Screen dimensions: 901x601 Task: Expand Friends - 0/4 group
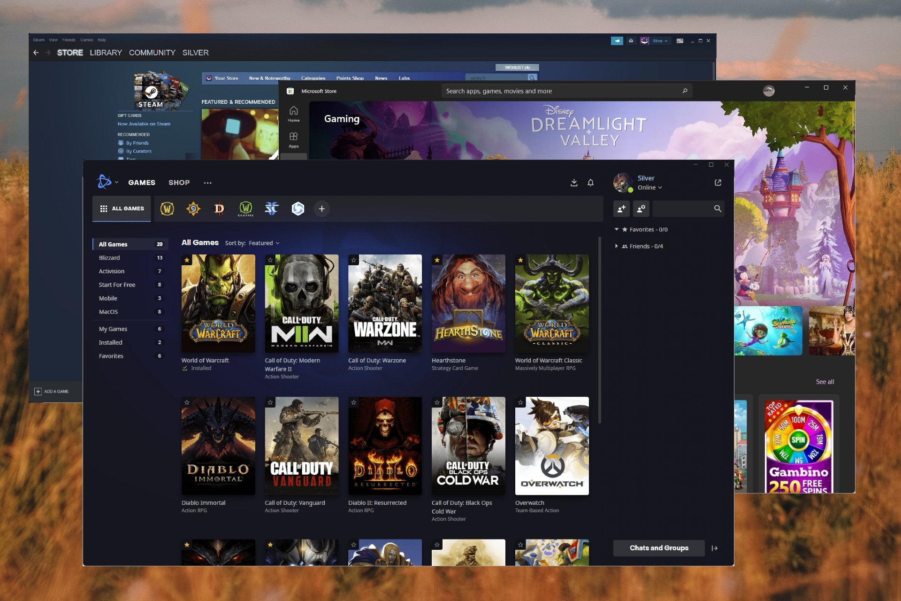tap(617, 246)
